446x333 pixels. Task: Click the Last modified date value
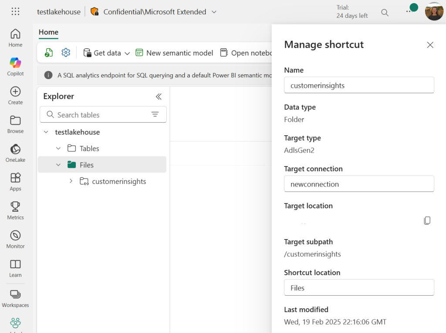click(x=335, y=322)
